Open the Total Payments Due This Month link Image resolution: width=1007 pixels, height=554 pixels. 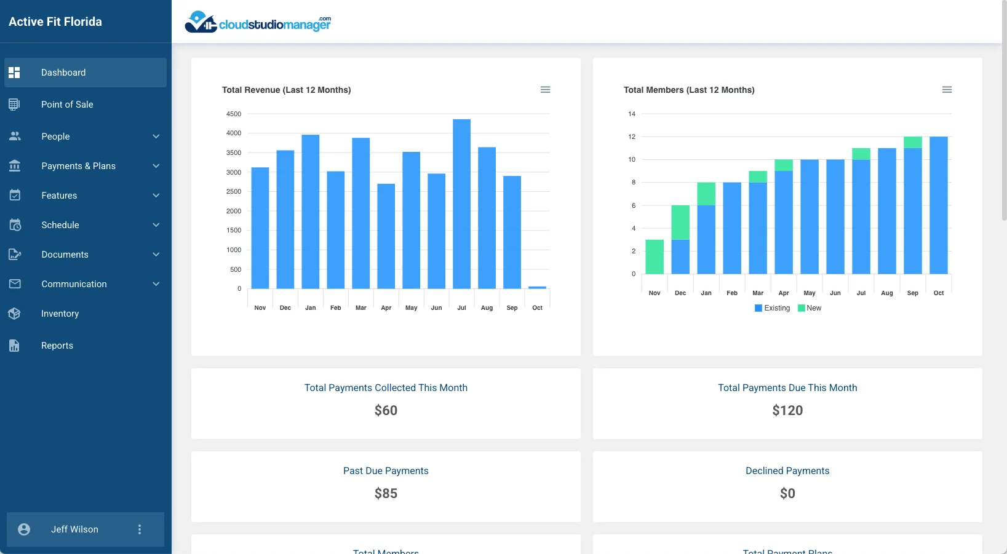coord(787,388)
